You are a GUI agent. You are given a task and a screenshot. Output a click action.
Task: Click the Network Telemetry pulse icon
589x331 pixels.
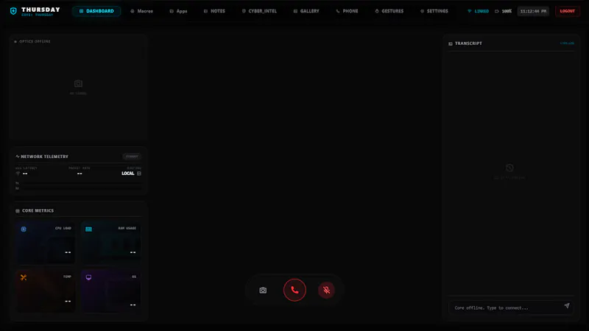17,156
